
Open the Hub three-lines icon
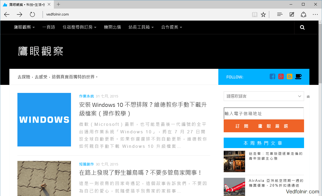pyautogui.click(x=280, y=14)
